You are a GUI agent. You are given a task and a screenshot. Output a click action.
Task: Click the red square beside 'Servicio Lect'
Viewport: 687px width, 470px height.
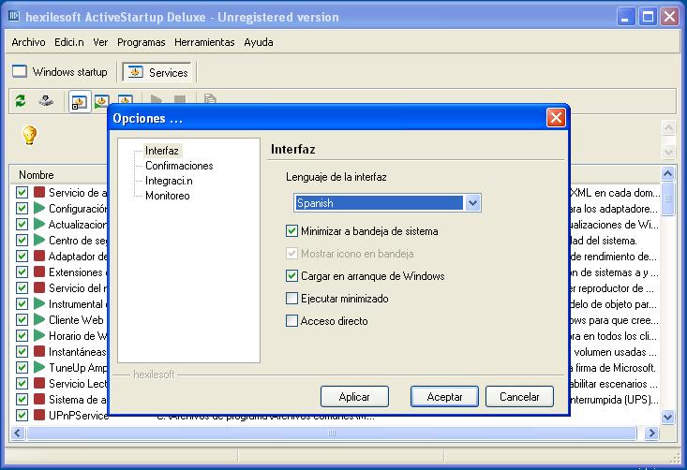(39, 383)
